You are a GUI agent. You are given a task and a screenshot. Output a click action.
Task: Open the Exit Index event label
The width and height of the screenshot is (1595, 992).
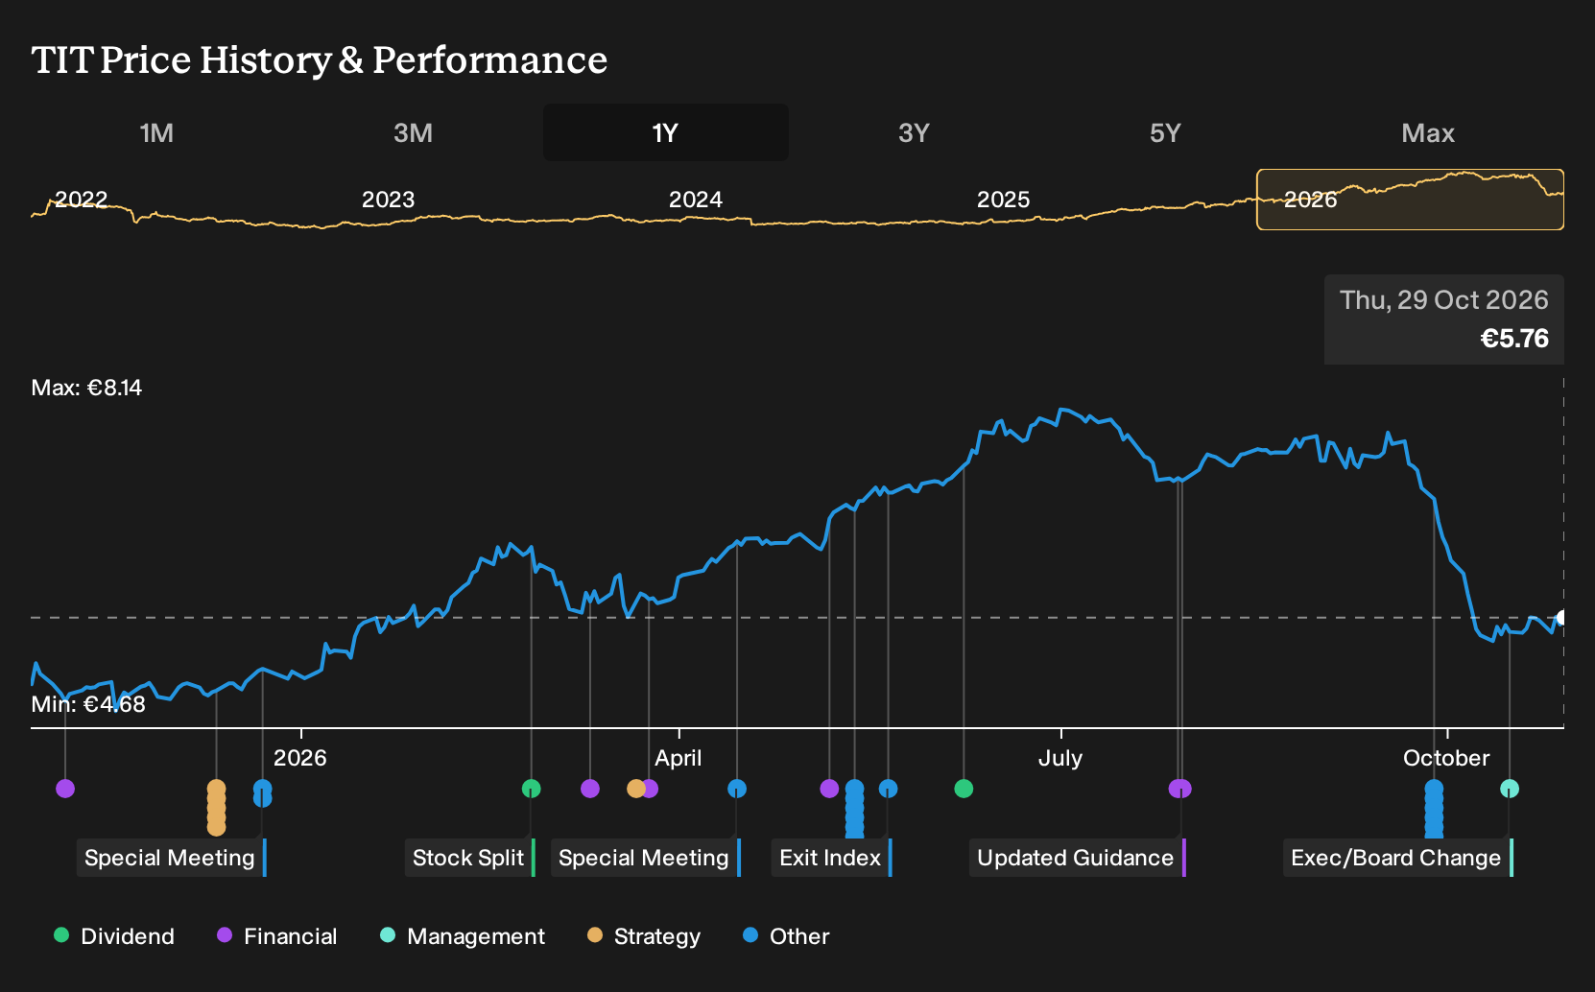(832, 858)
